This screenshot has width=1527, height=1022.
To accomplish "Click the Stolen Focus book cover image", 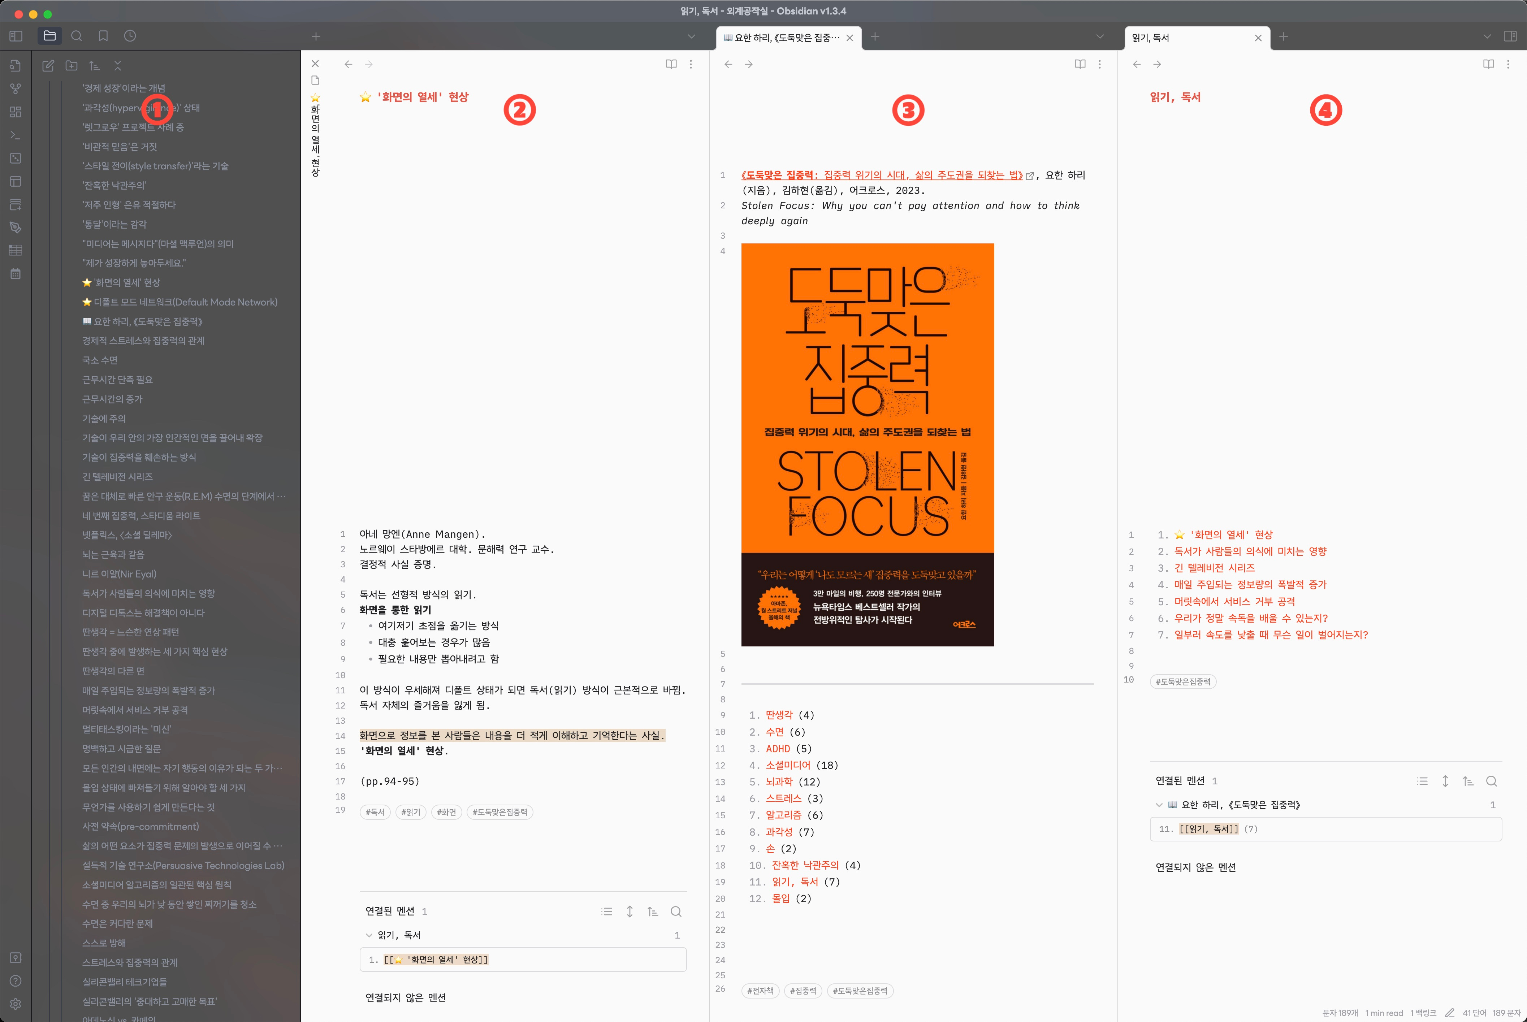I will 868,445.
